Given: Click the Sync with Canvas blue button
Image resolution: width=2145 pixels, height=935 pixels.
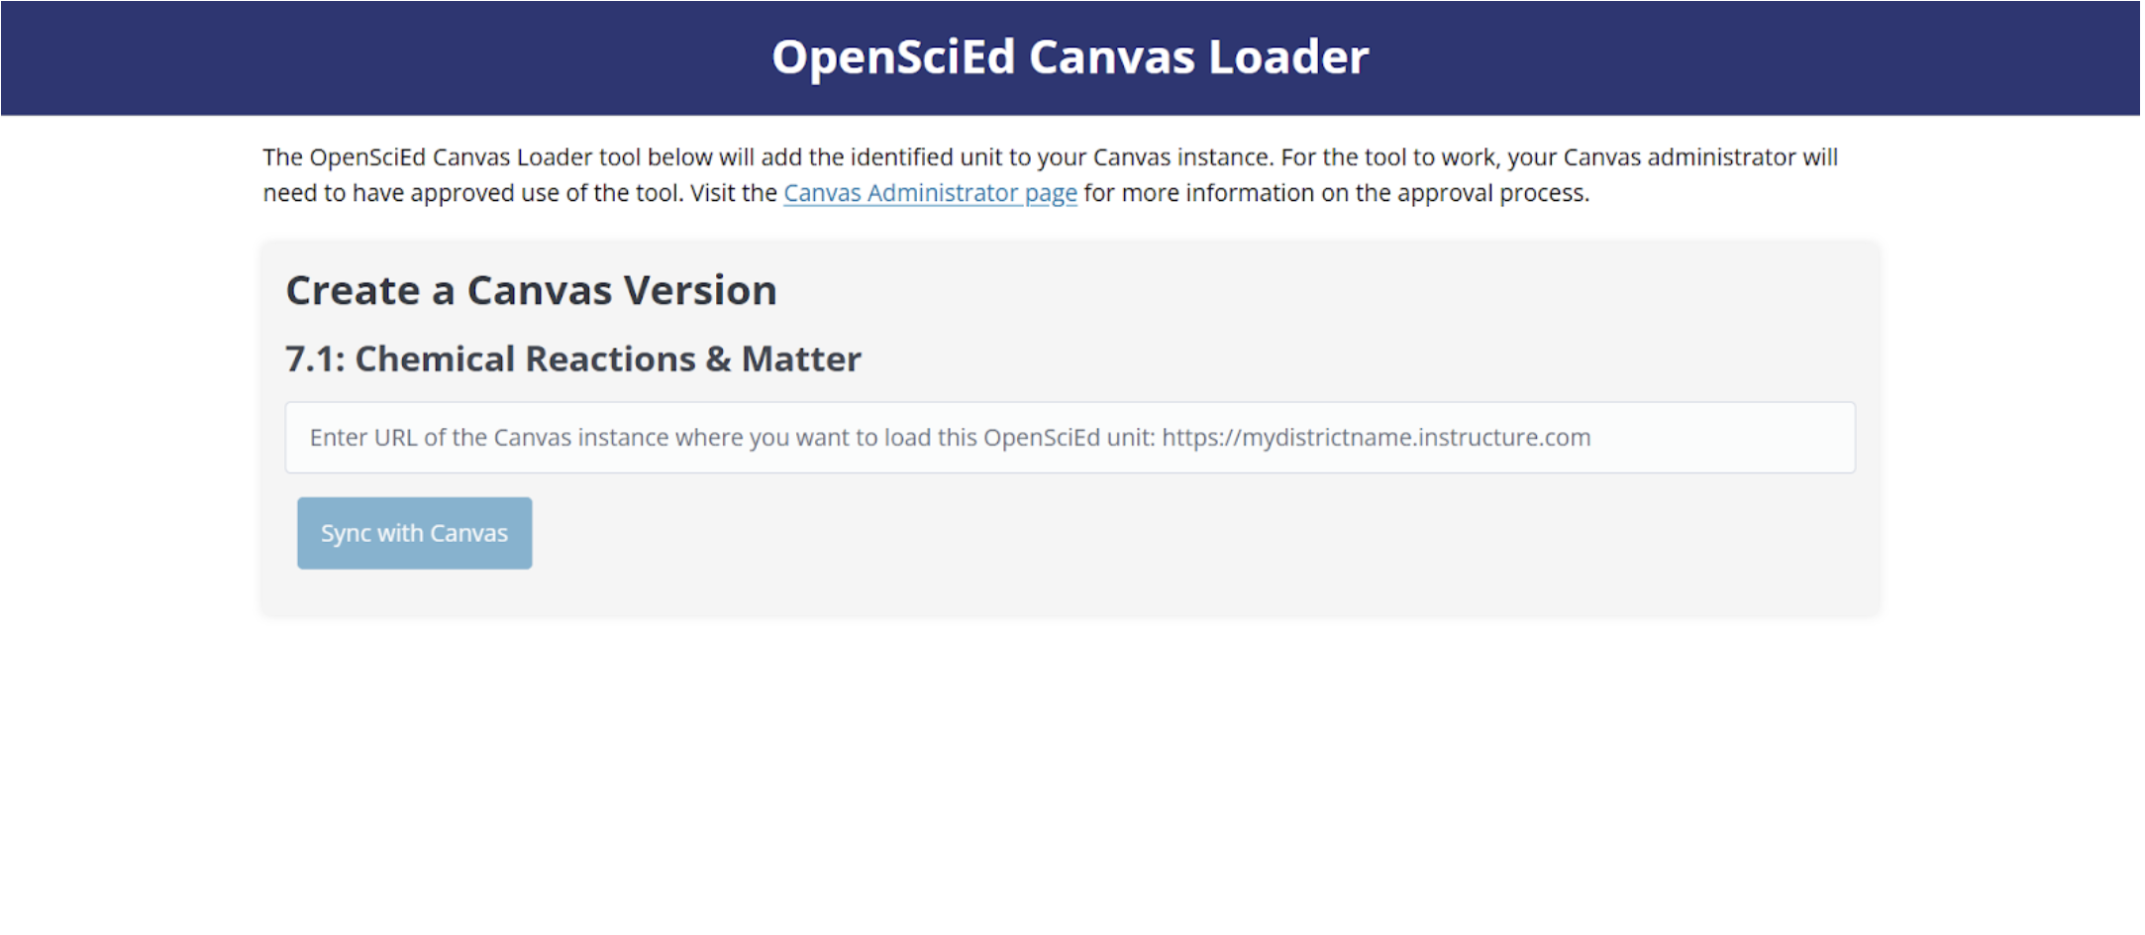Looking at the screenshot, I should (x=413, y=532).
